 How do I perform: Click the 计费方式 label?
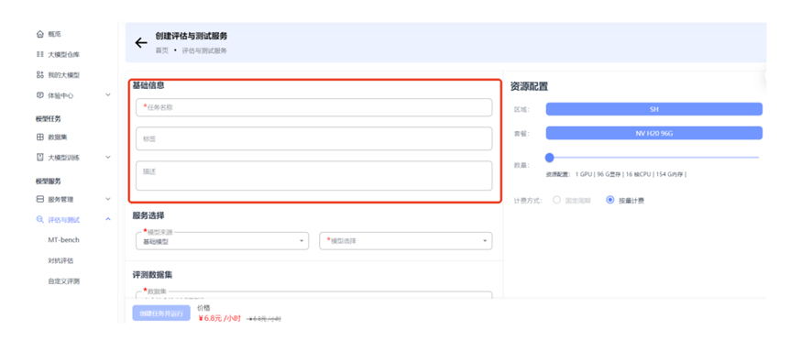click(x=528, y=201)
